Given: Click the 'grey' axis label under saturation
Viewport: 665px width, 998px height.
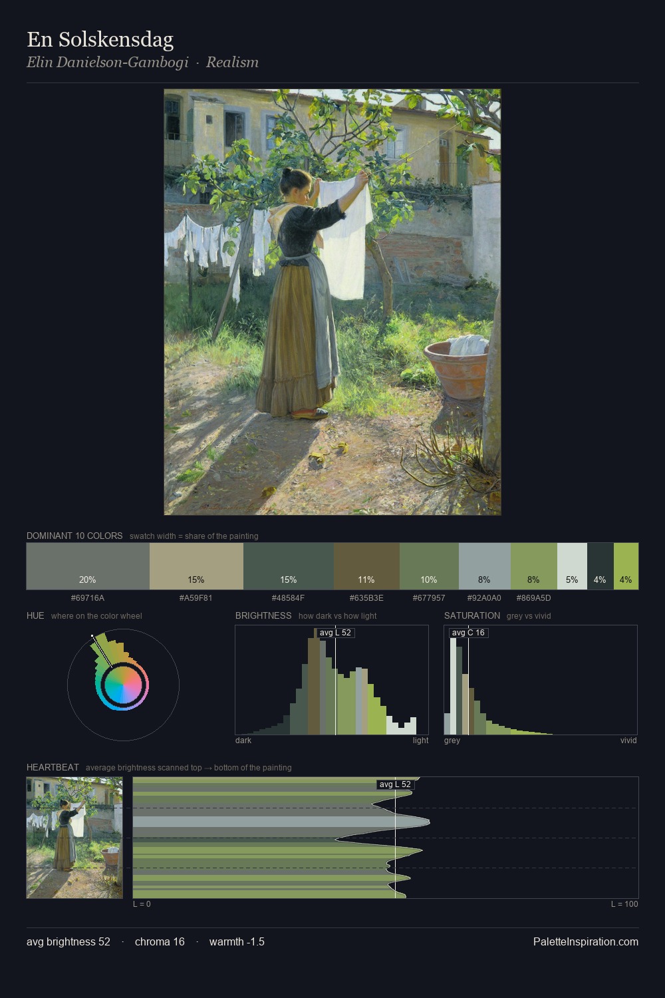Looking at the screenshot, I should pos(452,741).
